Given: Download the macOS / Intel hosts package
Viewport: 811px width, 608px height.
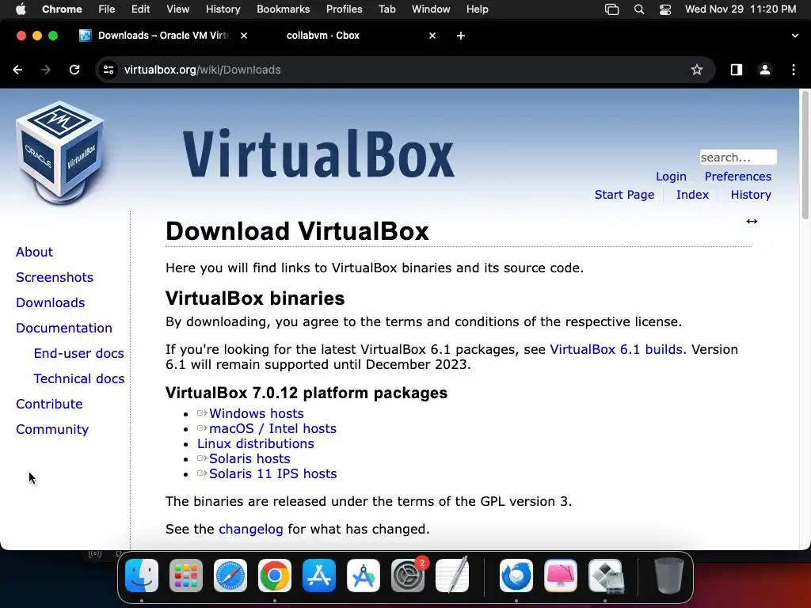Looking at the screenshot, I should (272, 428).
